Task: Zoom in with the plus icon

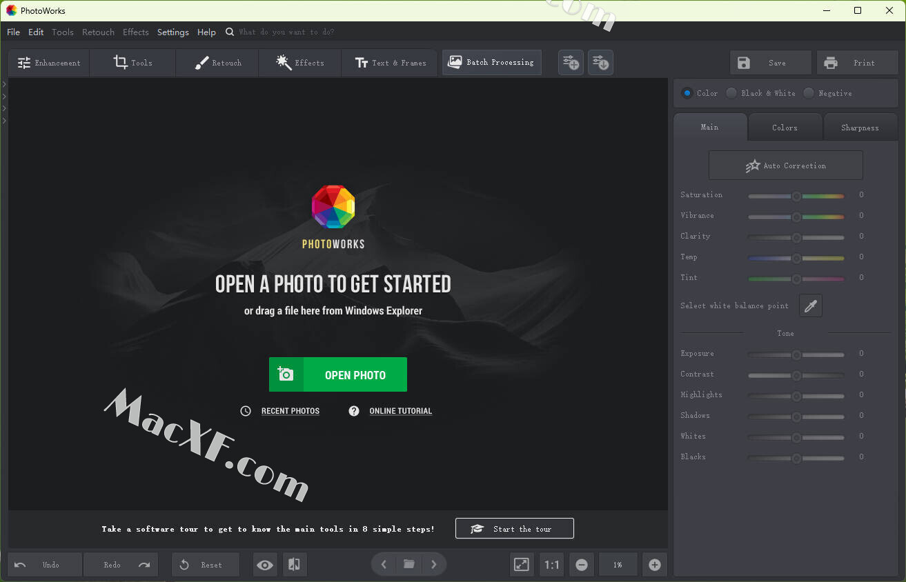Action: (x=655, y=565)
